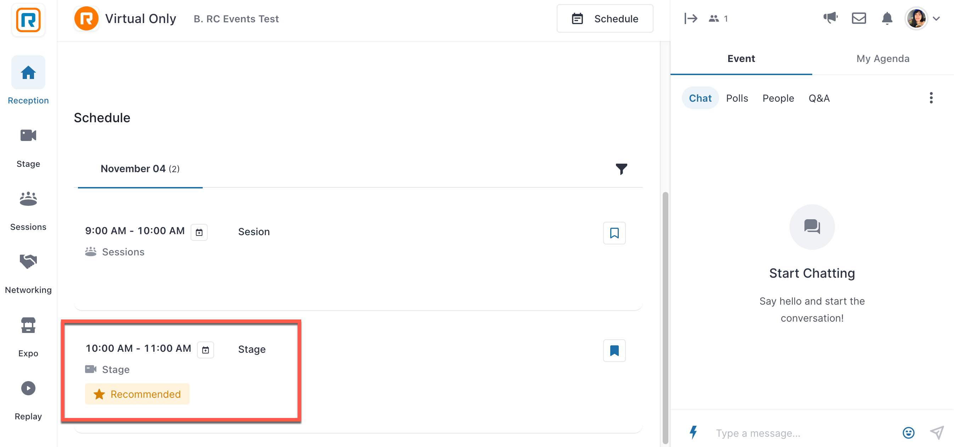Select the Q&A tab
Screen dimensions: 954x447
819,98
